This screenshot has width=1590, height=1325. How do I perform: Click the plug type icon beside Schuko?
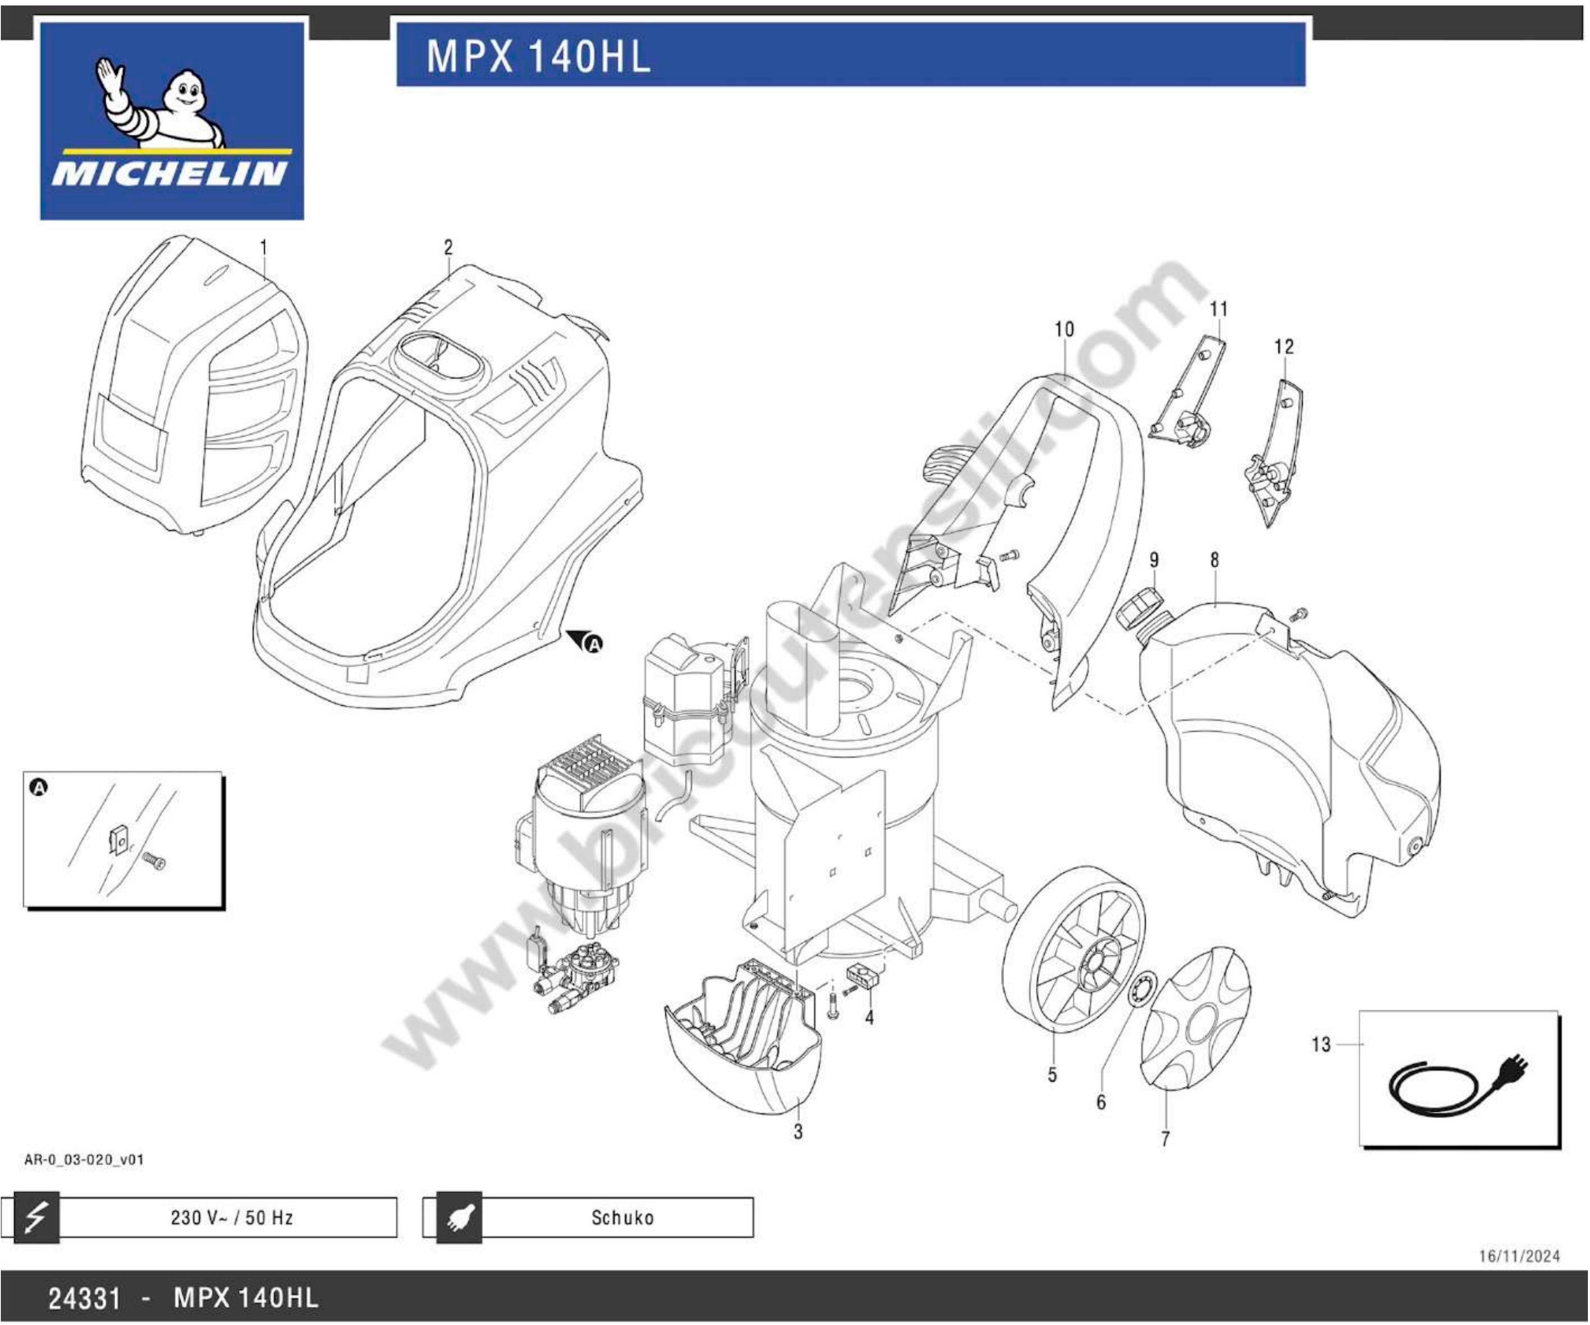[459, 1217]
